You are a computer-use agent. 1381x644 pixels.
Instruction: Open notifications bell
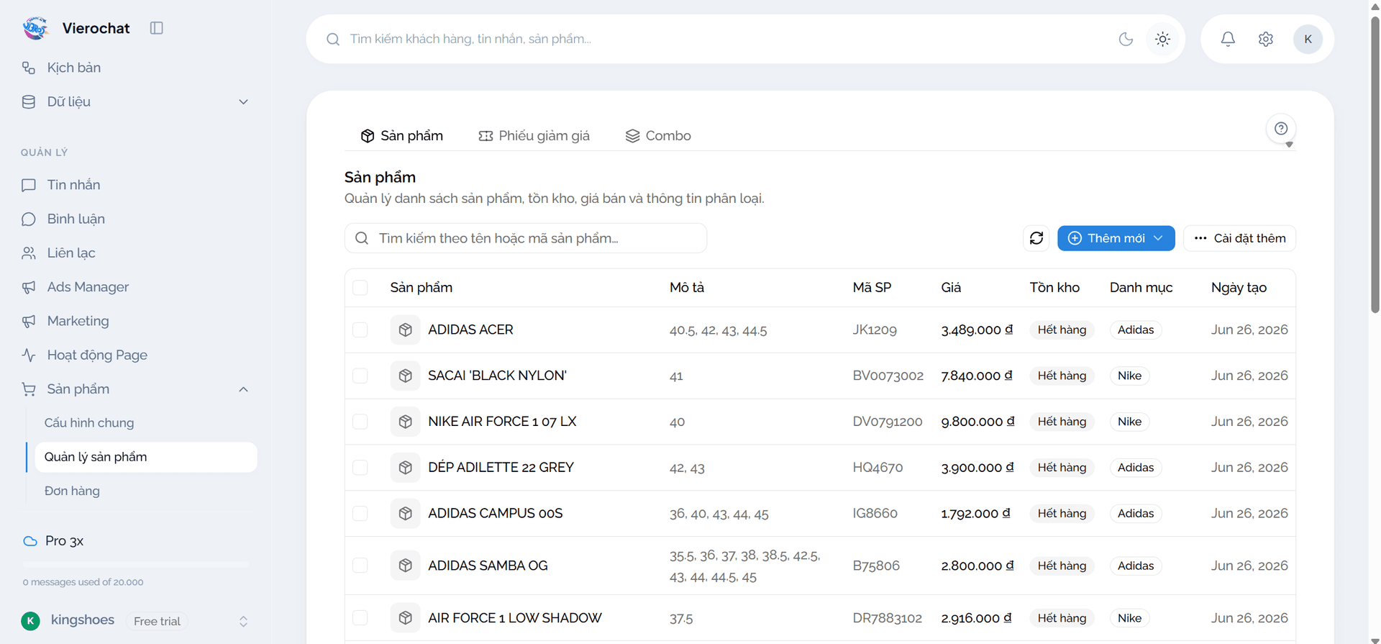click(x=1228, y=39)
